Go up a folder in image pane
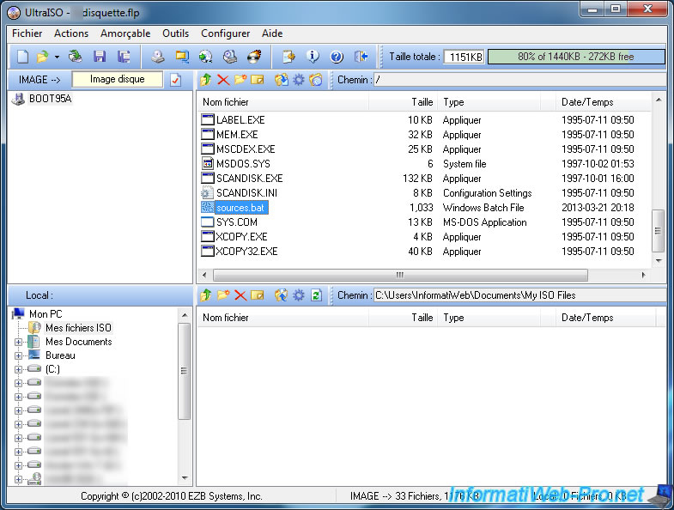The width and height of the screenshot is (674, 510). point(206,80)
